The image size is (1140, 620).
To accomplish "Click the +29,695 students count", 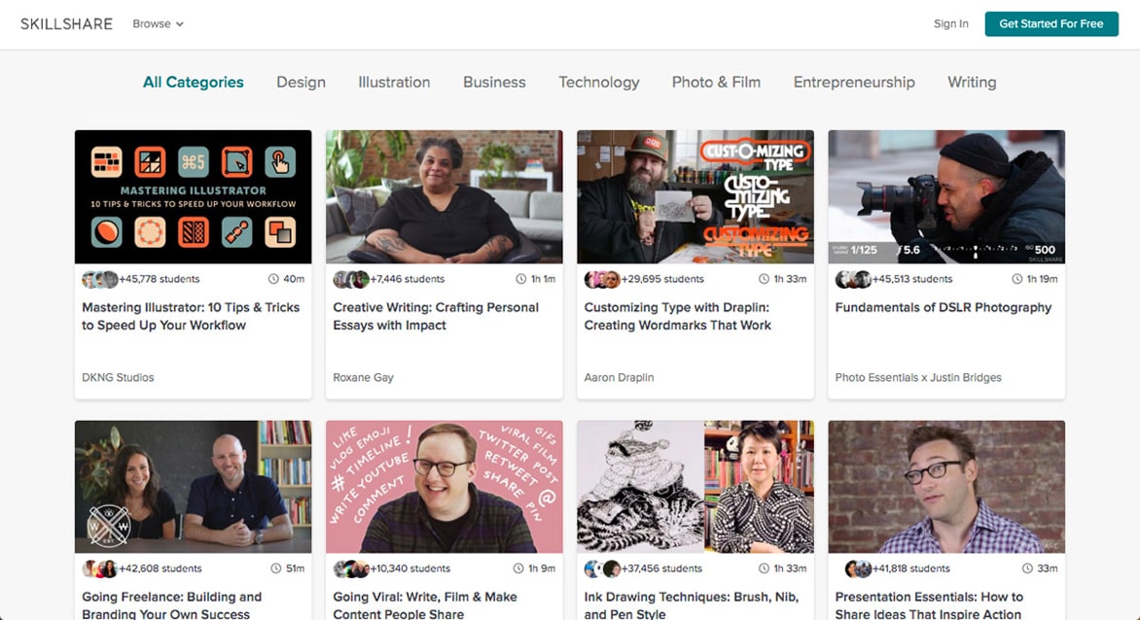I will click(662, 279).
